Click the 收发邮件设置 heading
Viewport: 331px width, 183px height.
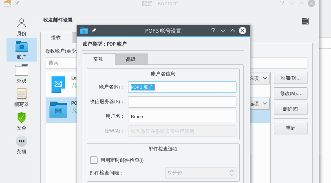[58, 20]
